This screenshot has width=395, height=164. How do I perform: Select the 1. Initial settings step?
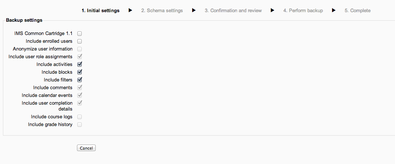point(100,11)
